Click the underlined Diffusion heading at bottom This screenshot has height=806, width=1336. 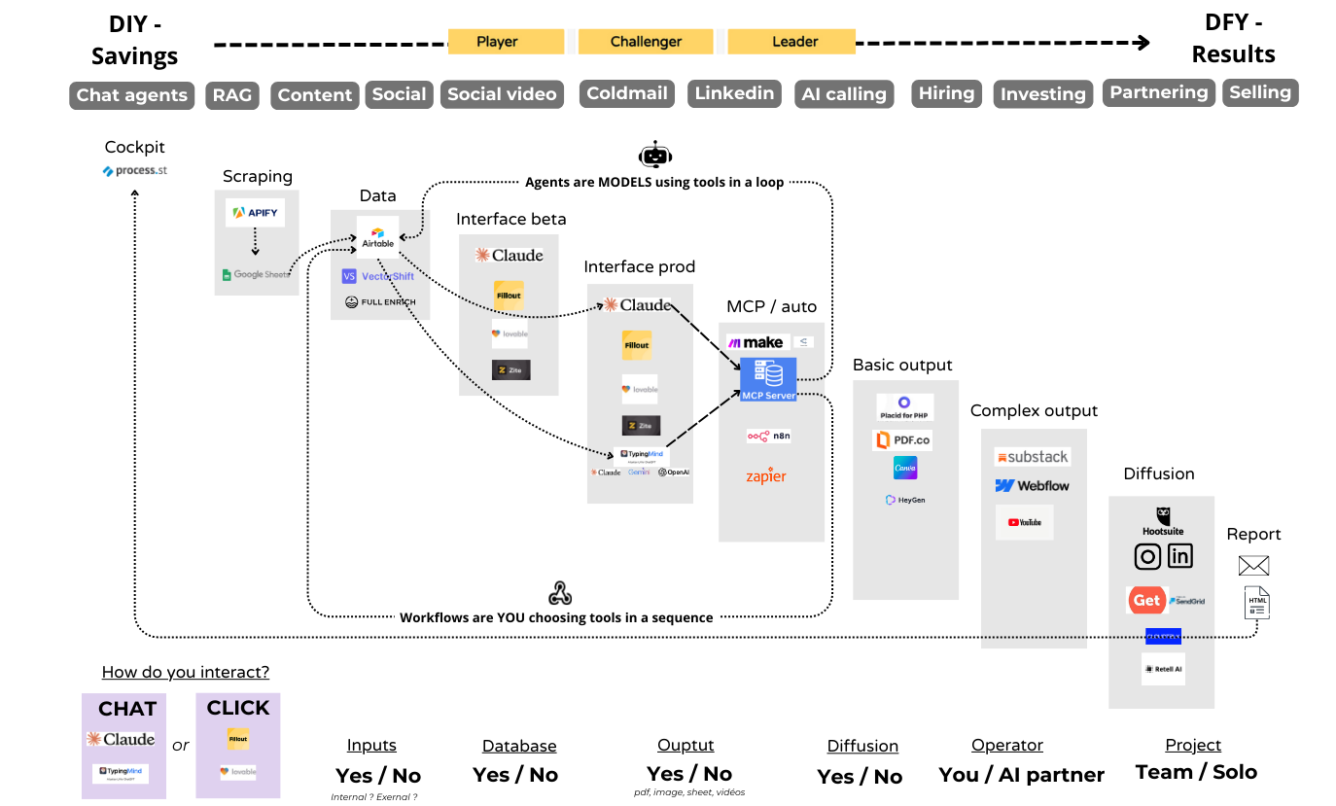862,746
